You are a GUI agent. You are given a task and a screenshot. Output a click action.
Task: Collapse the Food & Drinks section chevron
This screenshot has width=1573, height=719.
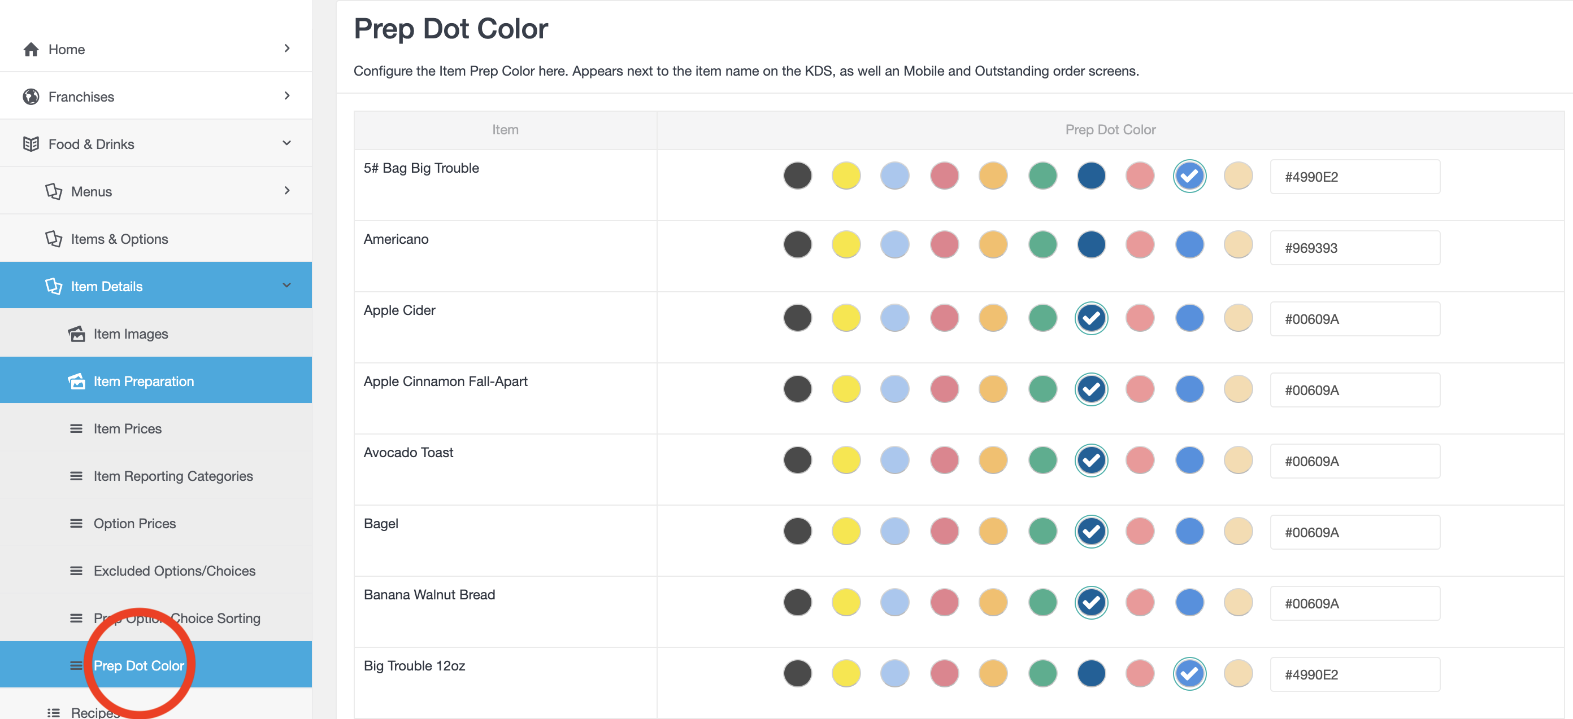point(286,143)
